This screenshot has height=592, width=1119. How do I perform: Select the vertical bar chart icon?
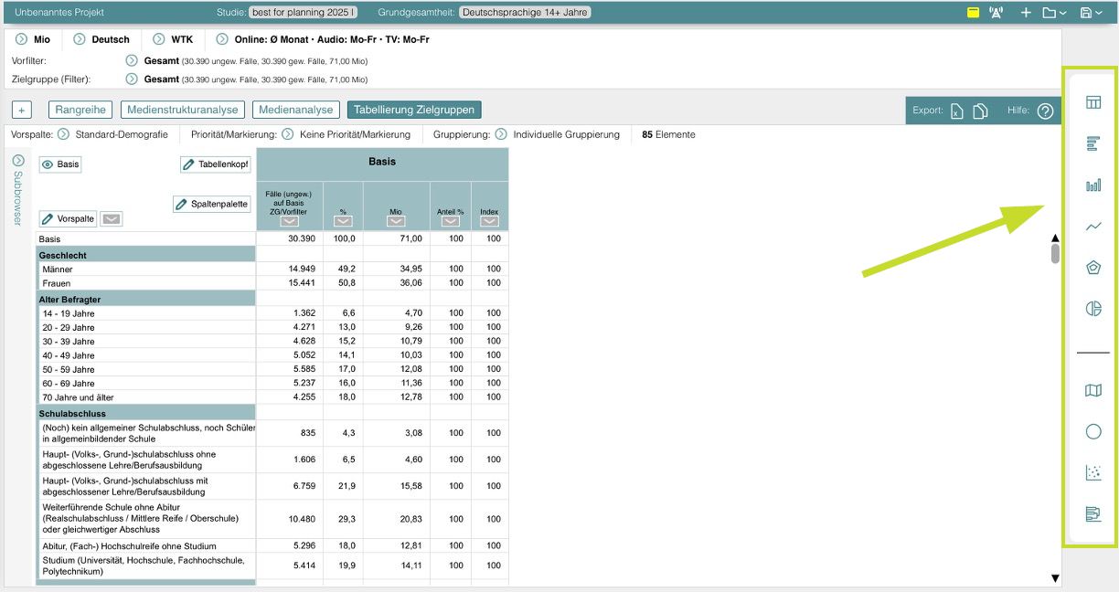1092,185
